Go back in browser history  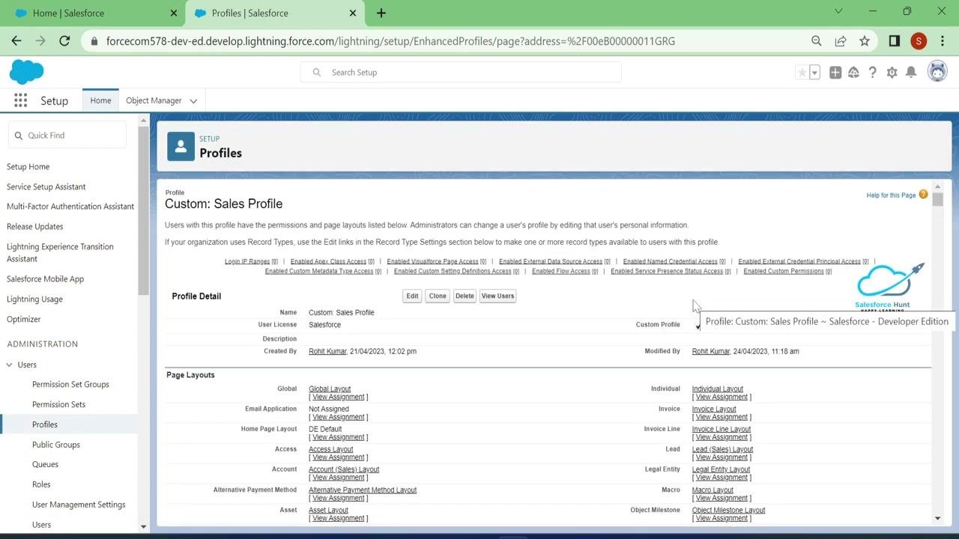16,41
